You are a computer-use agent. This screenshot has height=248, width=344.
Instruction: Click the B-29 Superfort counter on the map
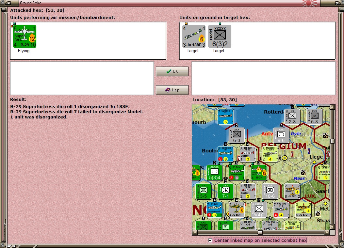point(259,173)
